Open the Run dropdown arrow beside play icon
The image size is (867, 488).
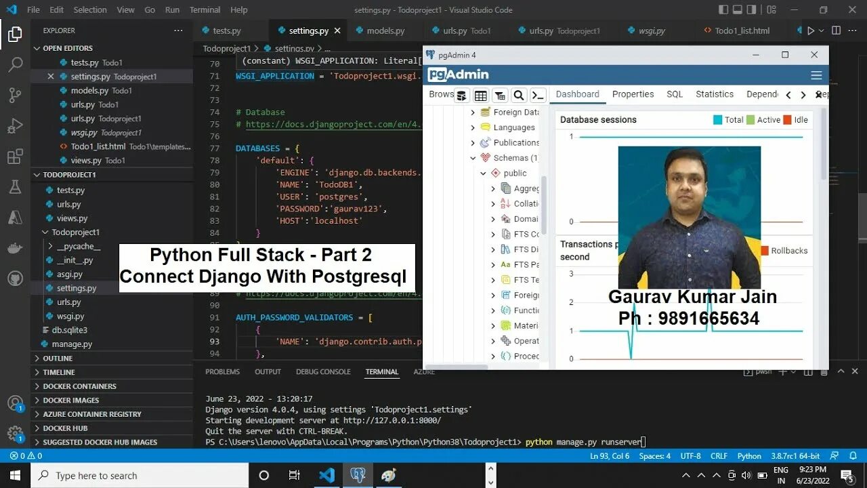821,30
